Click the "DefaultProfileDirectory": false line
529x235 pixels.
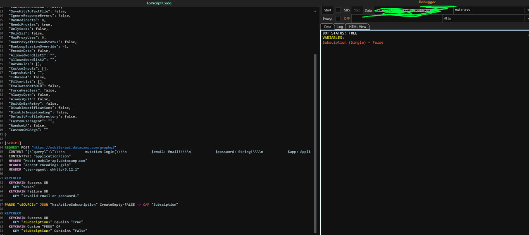43,117
